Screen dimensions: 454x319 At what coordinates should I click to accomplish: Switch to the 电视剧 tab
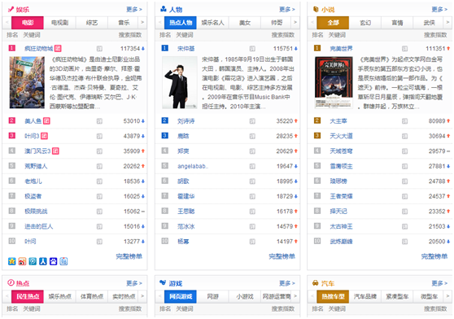click(x=59, y=23)
